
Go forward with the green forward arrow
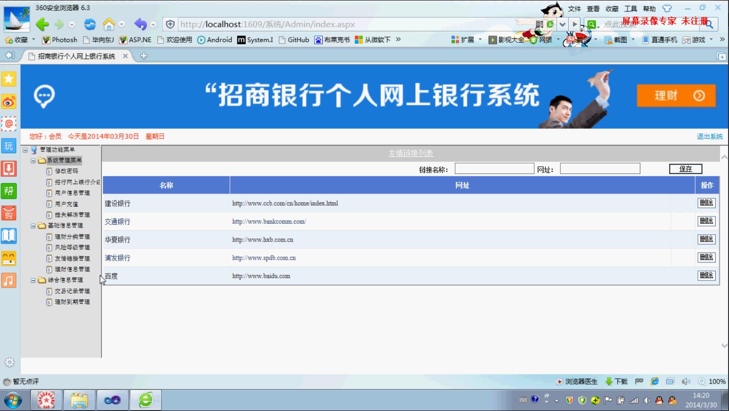[x=59, y=24]
